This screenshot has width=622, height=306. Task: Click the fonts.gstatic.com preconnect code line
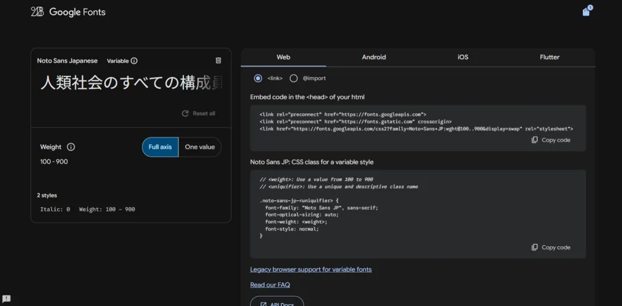point(355,121)
